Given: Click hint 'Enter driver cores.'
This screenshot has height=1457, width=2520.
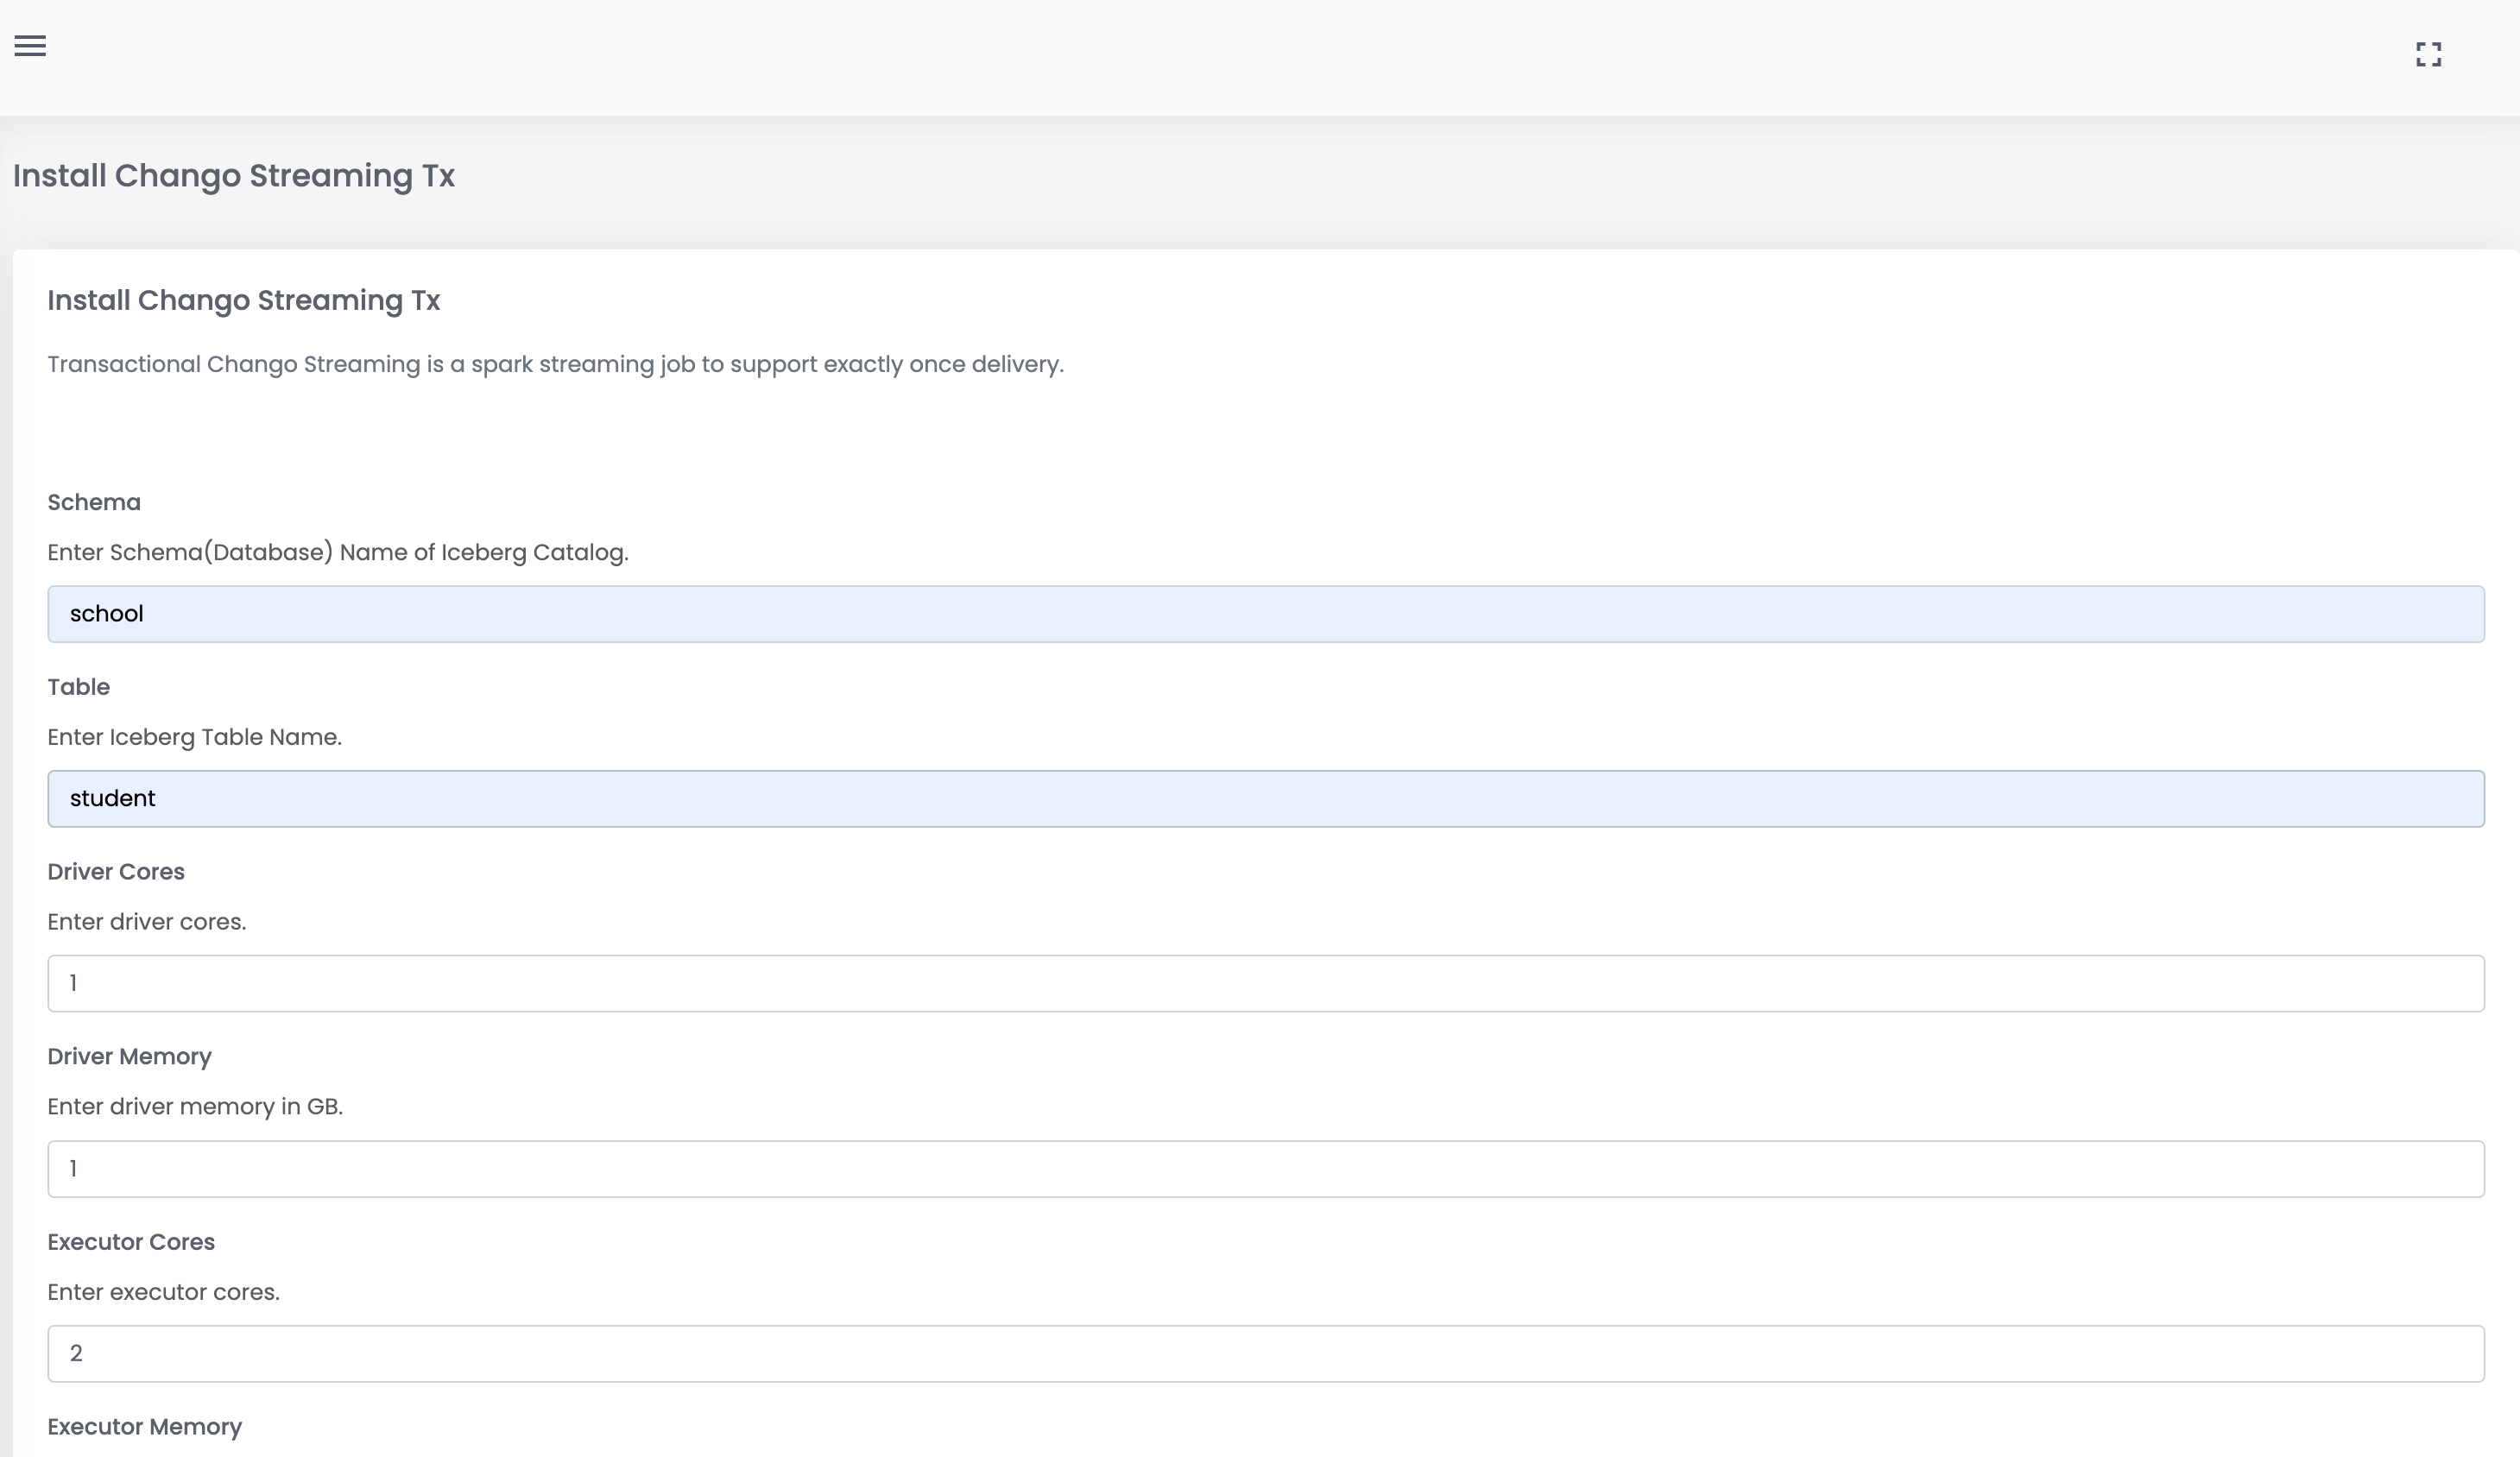Looking at the screenshot, I should pos(147,922).
